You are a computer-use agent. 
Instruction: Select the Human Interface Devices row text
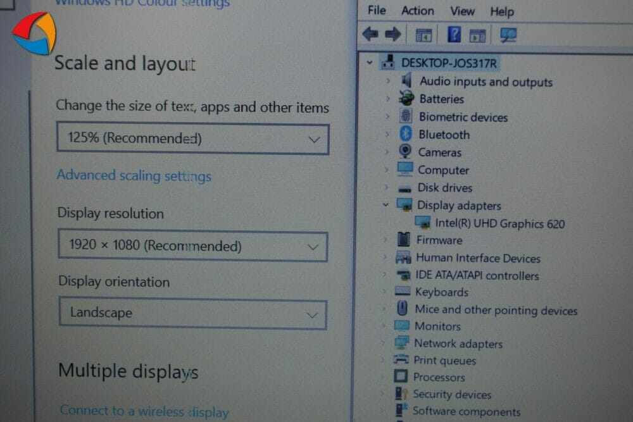click(x=478, y=258)
